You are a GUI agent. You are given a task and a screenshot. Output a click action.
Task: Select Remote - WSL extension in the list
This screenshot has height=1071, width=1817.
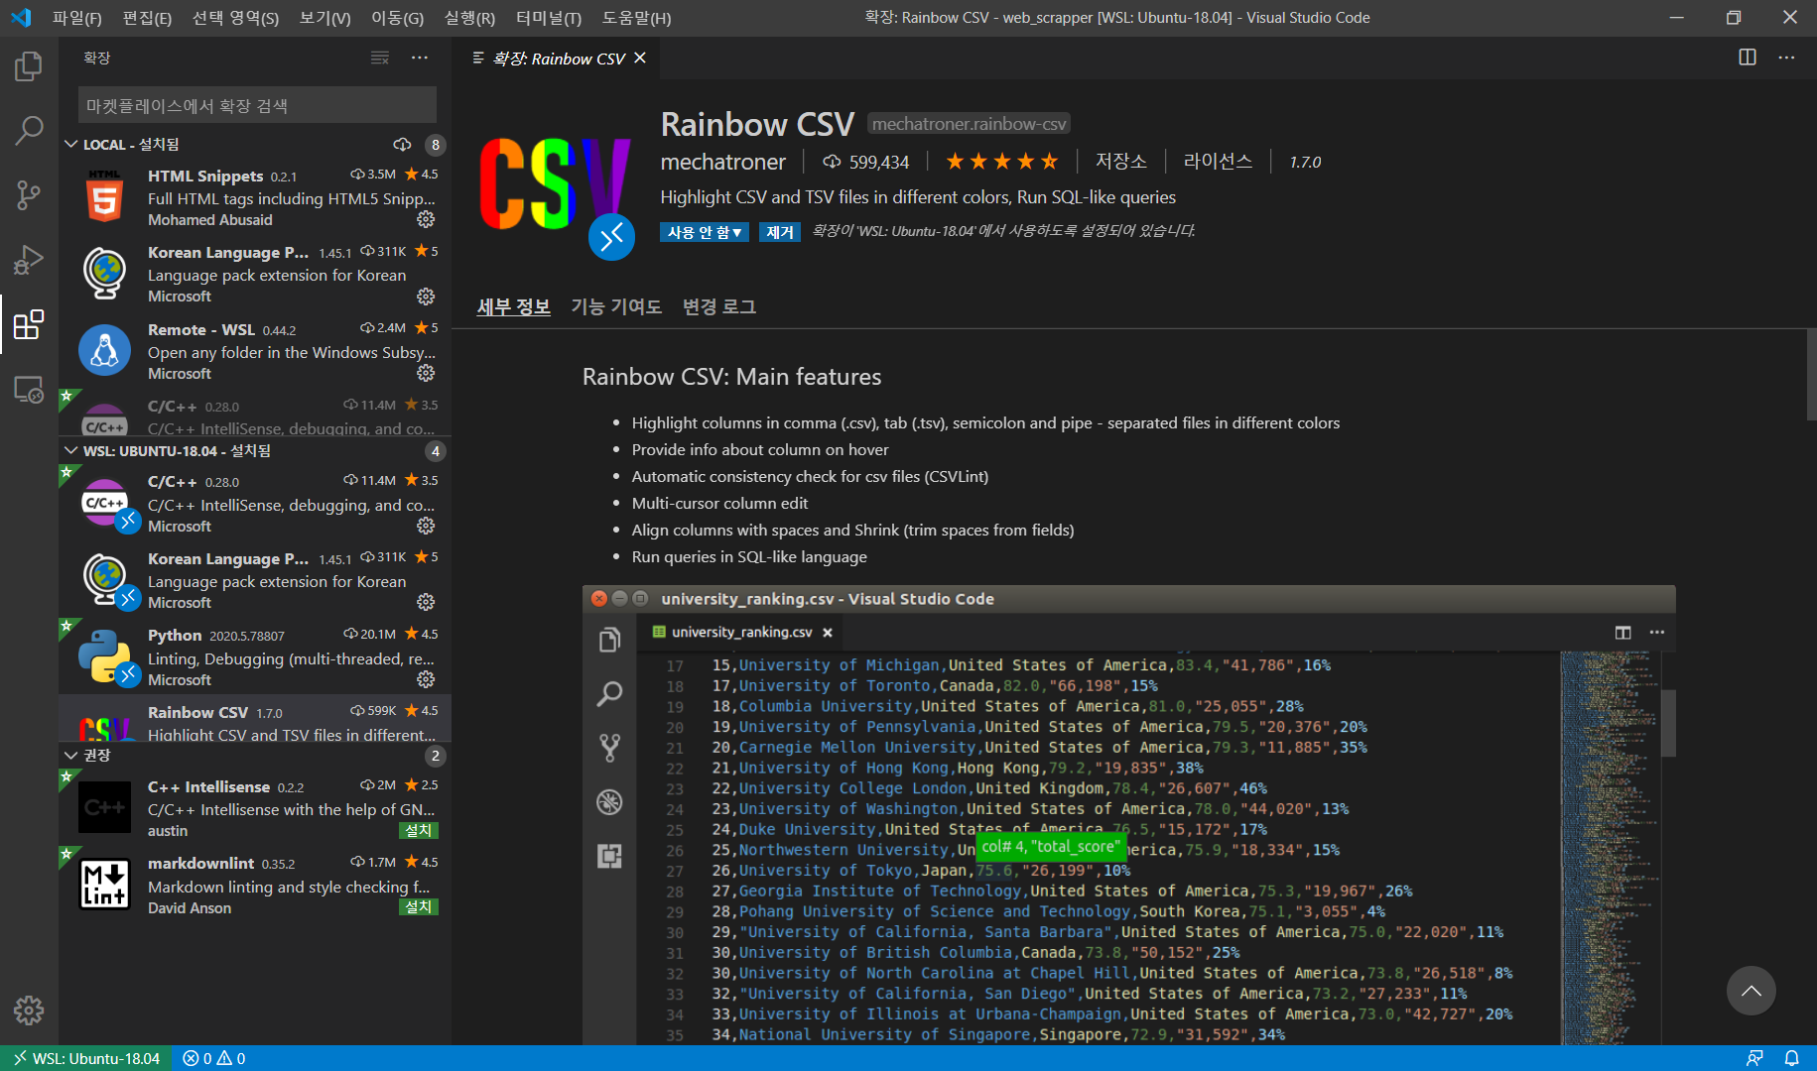tap(255, 350)
